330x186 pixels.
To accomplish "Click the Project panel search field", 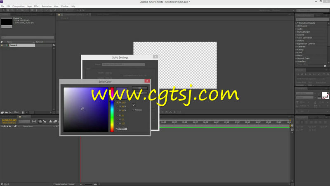I will pyautogui.click(x=28, y=38).
